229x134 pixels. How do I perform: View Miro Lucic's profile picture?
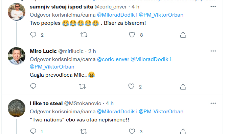tap(17, 56)
